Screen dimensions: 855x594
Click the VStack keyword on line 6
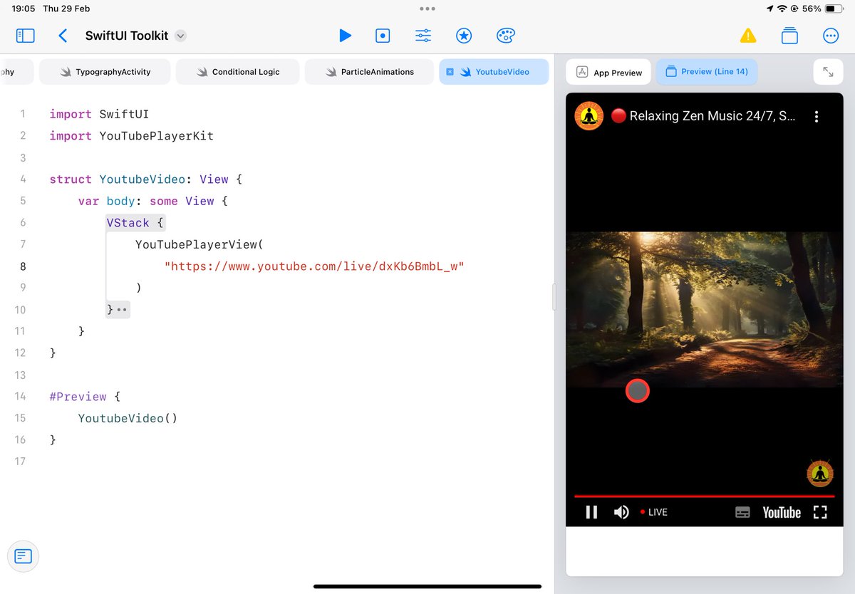coord(128,223)
